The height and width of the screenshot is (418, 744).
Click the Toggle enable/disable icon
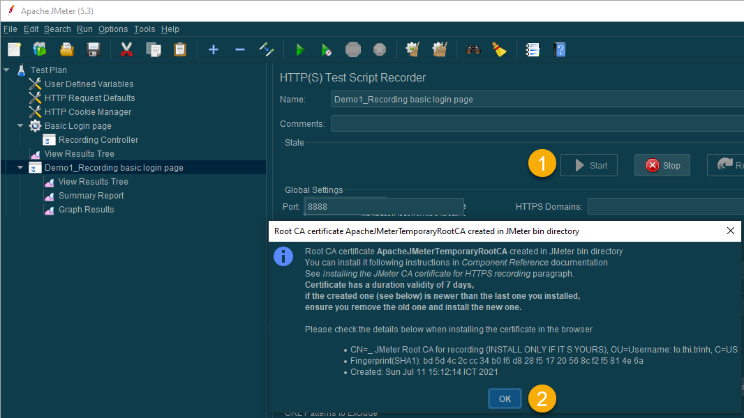(x=267, y=49)
